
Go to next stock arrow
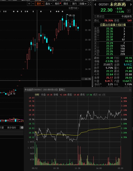pos(131,4)
